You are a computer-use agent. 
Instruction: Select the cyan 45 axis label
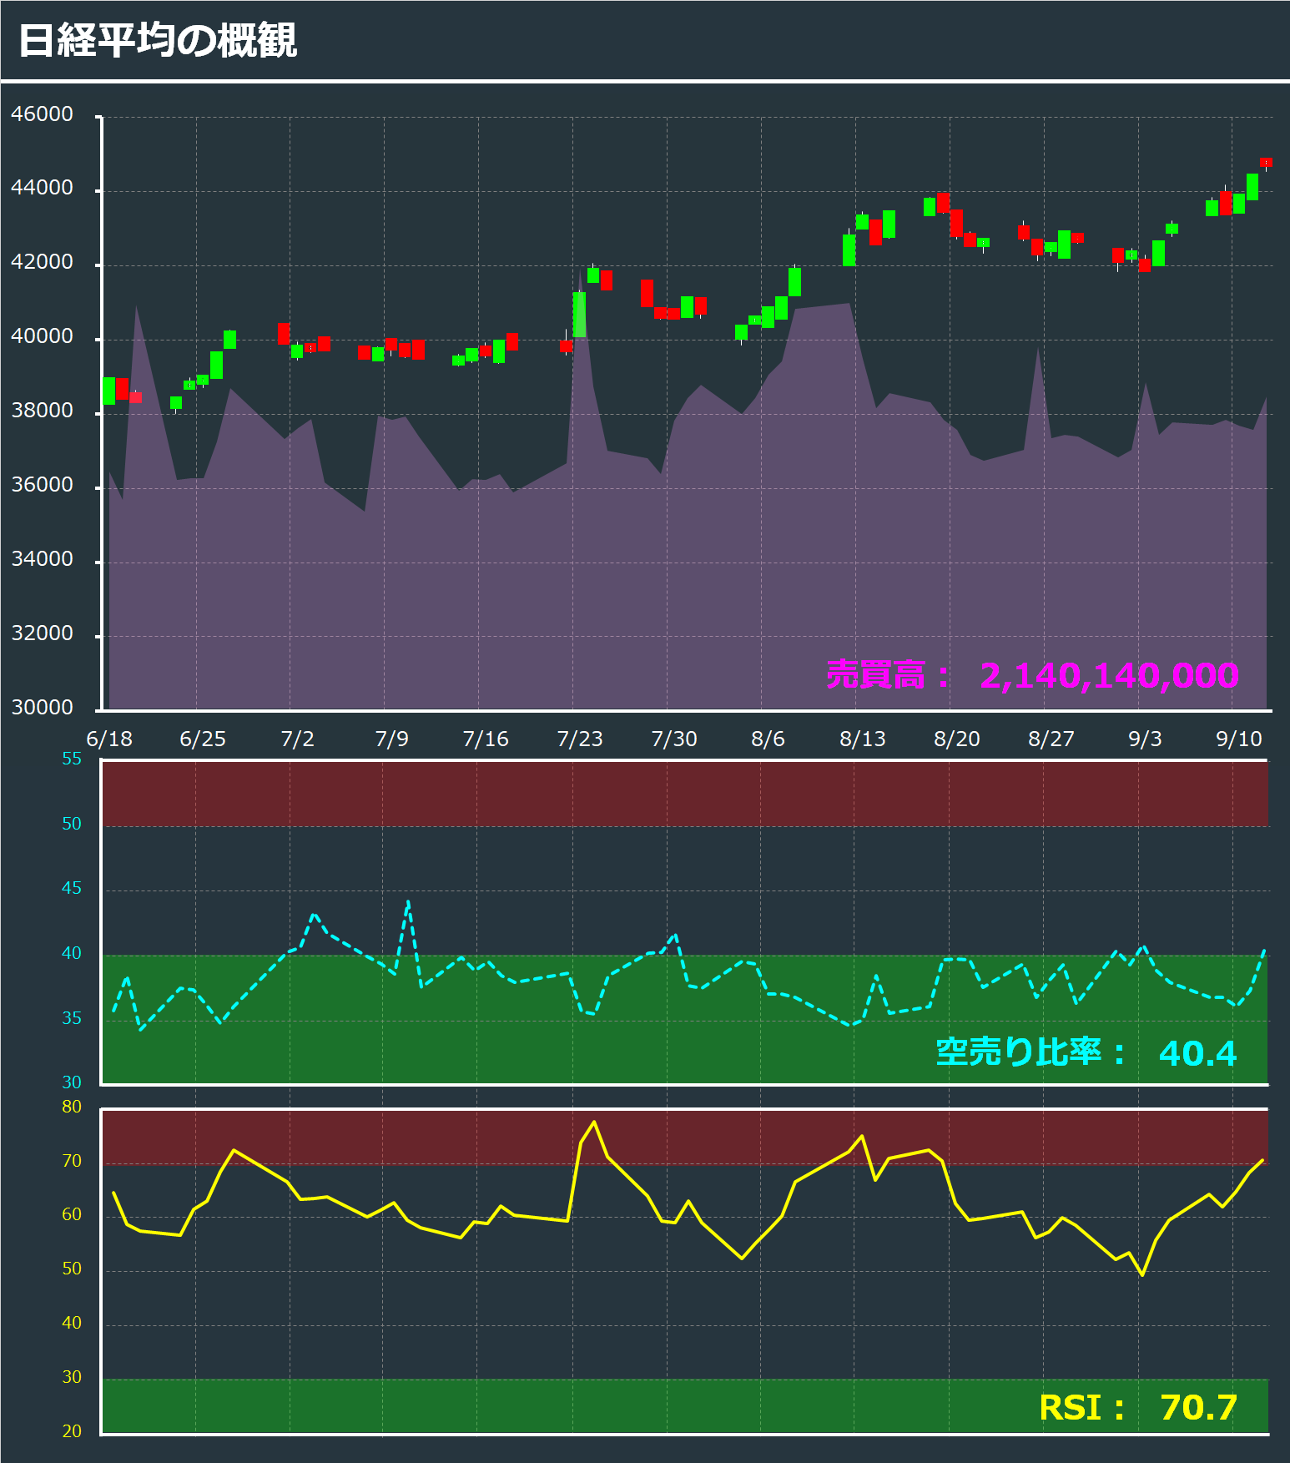pyautogui.click(x=72, y=888)
